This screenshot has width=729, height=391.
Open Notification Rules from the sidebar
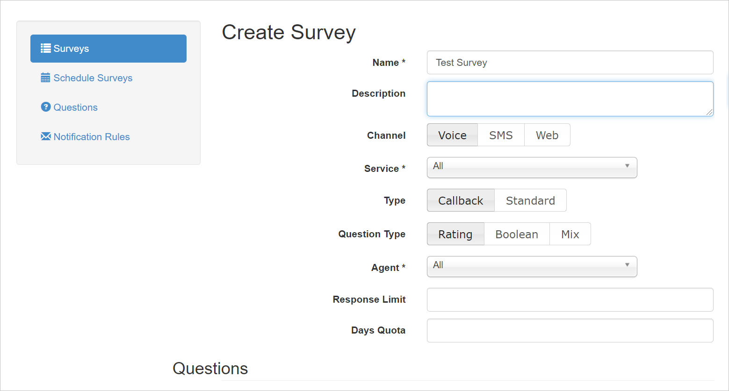(x=92, y=136)
